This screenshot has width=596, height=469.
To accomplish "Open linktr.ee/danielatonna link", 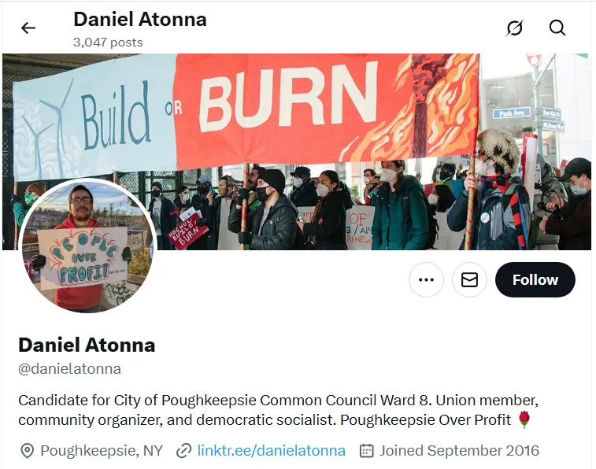I will [x=272, y=451].
